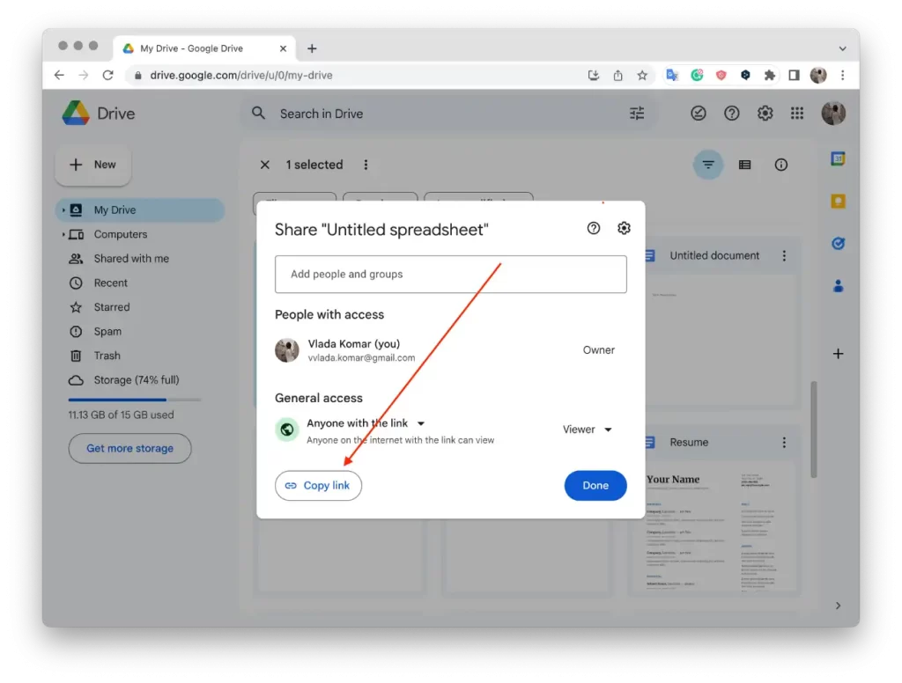Open browser extensions puzzle icon
Image resolution: width=902 pixels, height=683 pixels.
pos(770,76)
